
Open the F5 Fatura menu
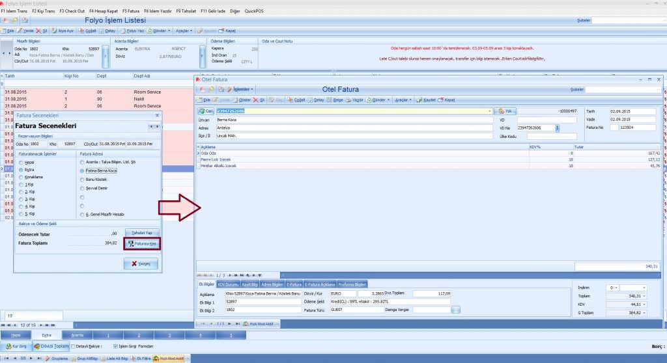[132, 11]
